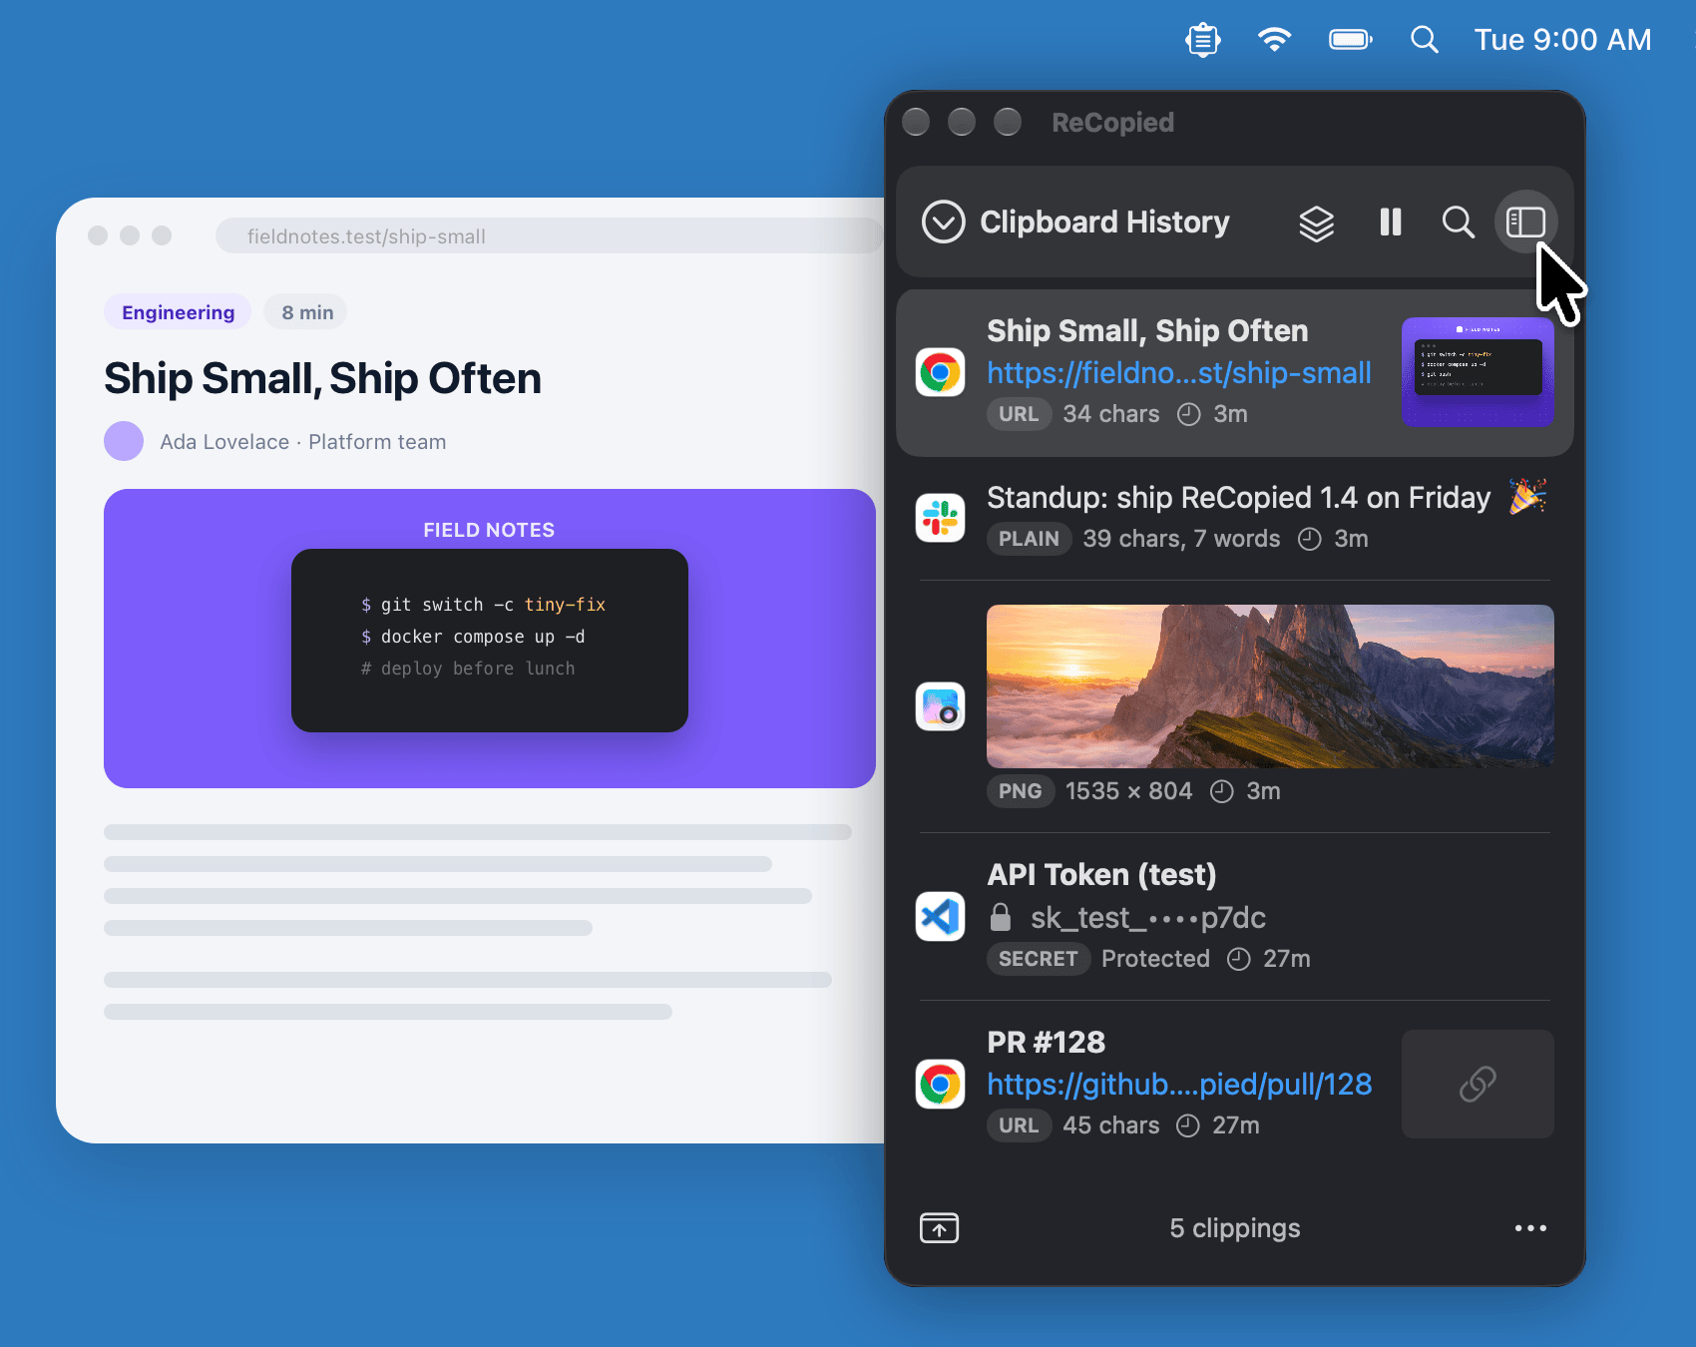
Task: Click the Clipboard History heading text
Action: [1104, 222]
